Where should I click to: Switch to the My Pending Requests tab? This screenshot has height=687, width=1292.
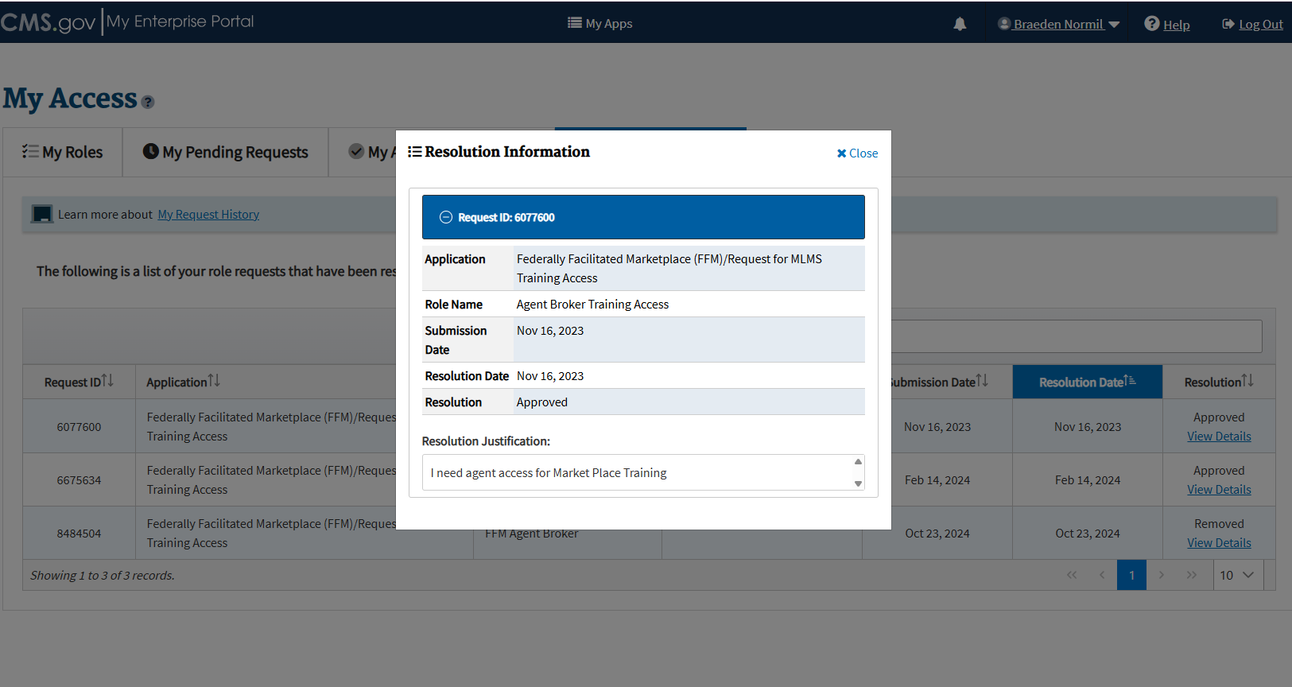226,152
